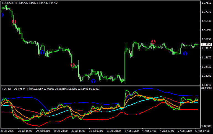Image resolution: width=213 pixels, height=134 pixels.
Task: Click the 1.15170 price scale label
Action: tap(206, 58)
